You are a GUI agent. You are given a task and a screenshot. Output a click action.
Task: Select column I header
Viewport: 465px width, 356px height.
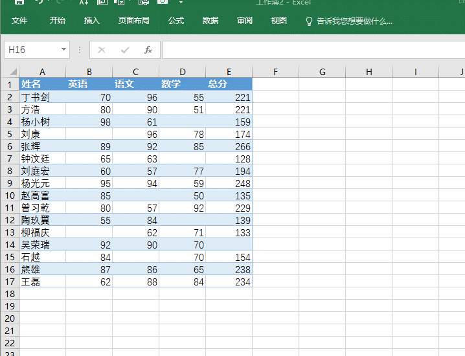click(x=416, y=72)
